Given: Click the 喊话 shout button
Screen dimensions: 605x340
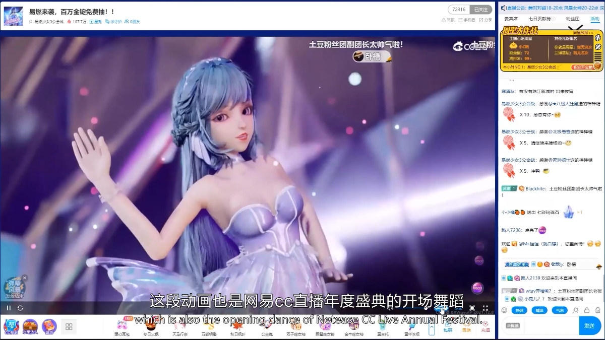Looking at the screenshot, I should coord(539,310).
